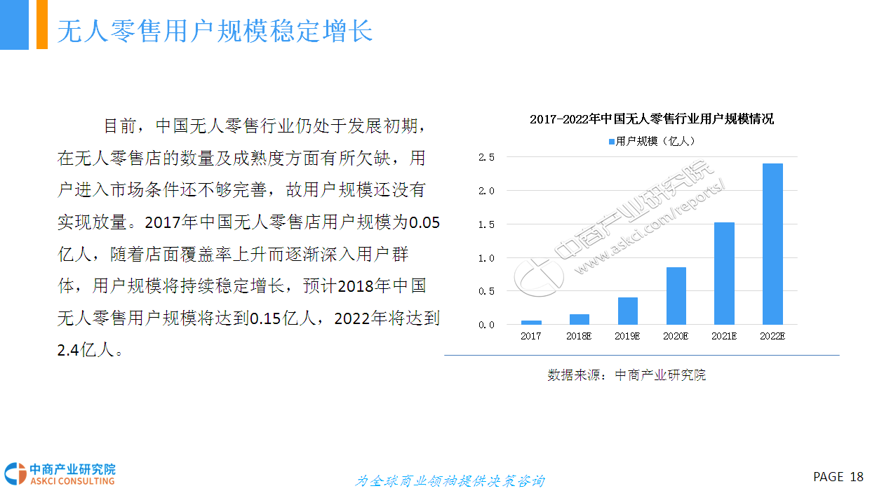Click the PAGE 18 page number
Screen dimensions: 877x498
tap(838, 477)
